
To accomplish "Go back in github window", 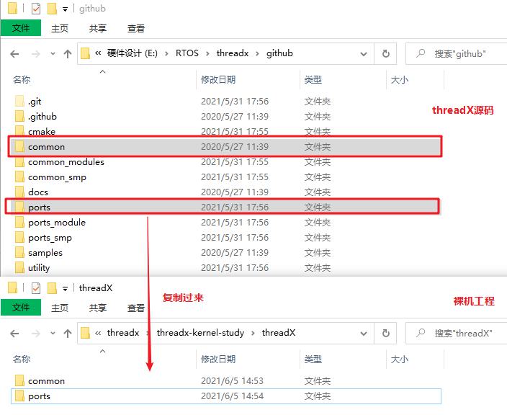I will coord(14,54).
